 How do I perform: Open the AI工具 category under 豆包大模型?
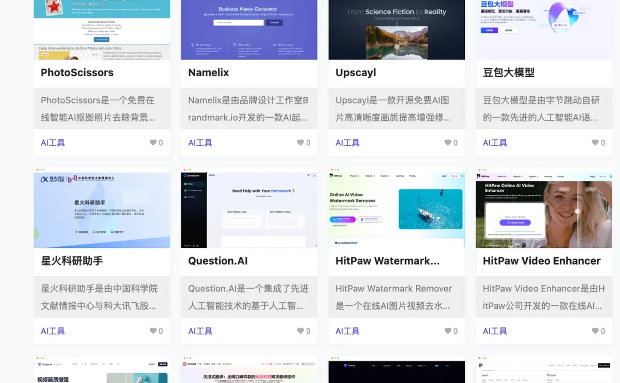click(x=494, y=142)
